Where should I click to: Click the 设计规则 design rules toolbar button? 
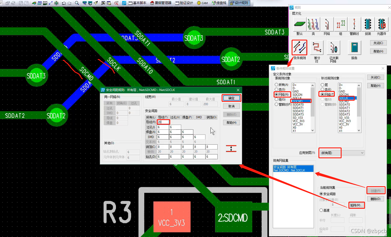point(239,3)
